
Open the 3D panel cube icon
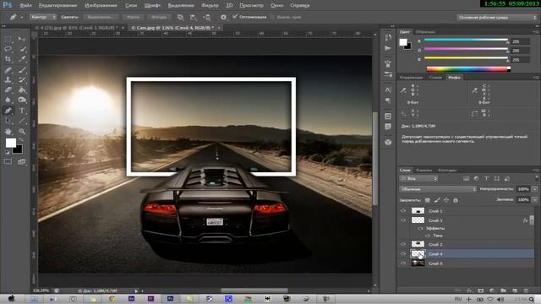pos(388,142)
